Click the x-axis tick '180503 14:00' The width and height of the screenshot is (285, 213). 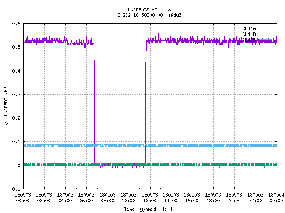coord(171,197)
